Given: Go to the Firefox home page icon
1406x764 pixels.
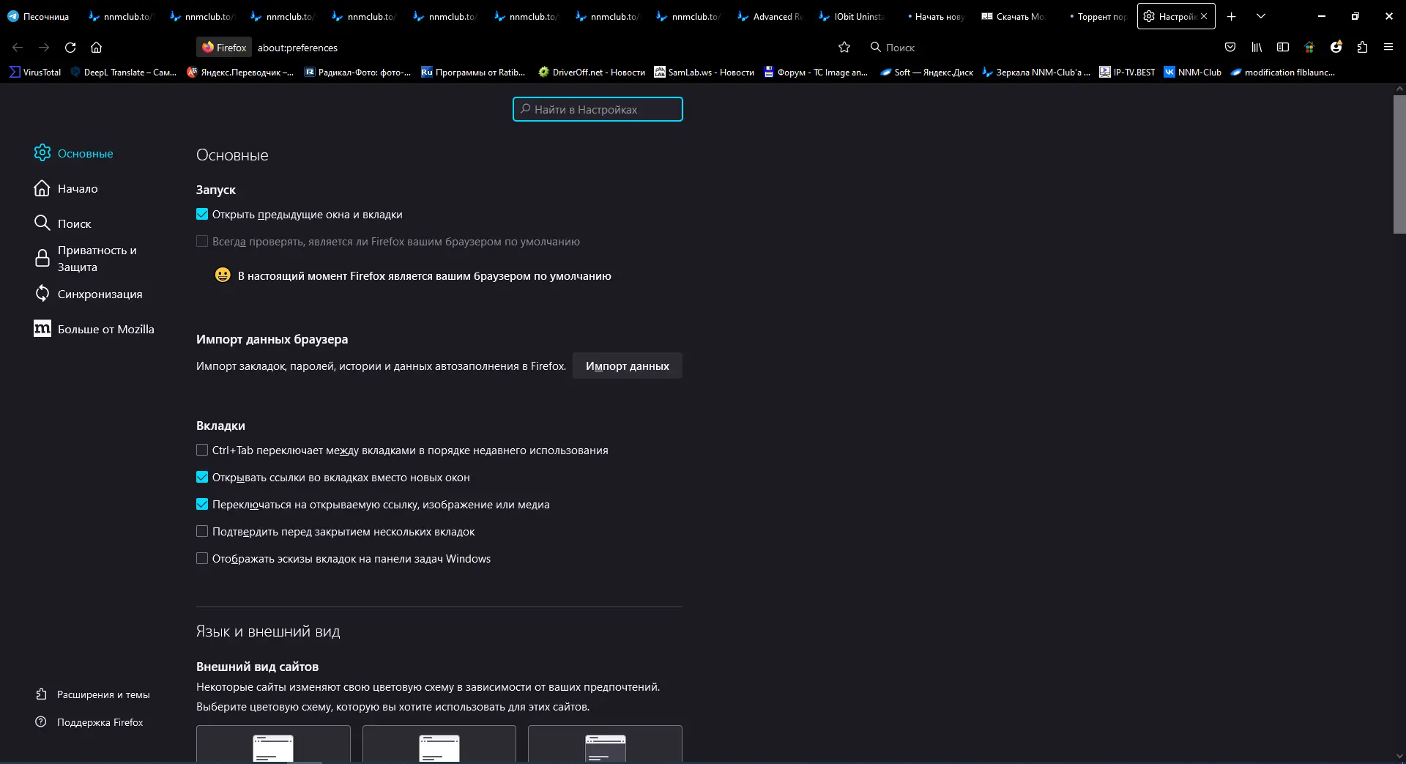Looking at the screenshot, I should tap(96, 48).
